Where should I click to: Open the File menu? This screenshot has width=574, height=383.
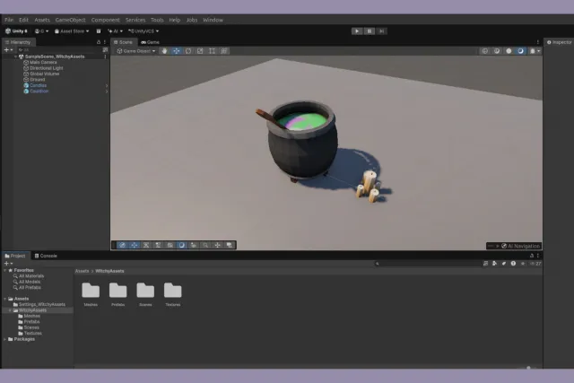9,20
